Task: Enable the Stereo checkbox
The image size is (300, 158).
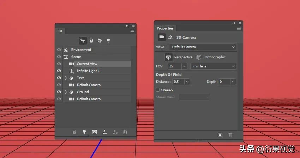Action: coord(158,90)
